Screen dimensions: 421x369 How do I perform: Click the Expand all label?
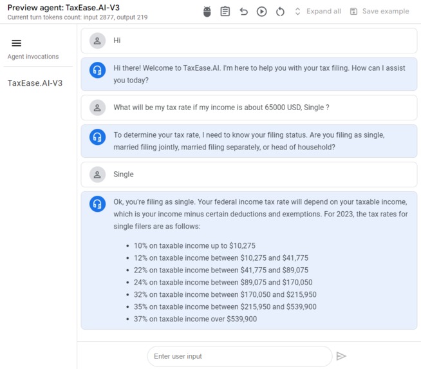tap(324, 12)
